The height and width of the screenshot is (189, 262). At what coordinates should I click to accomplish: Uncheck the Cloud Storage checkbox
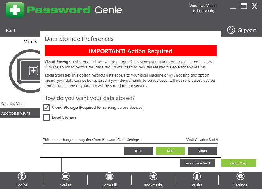46,108
